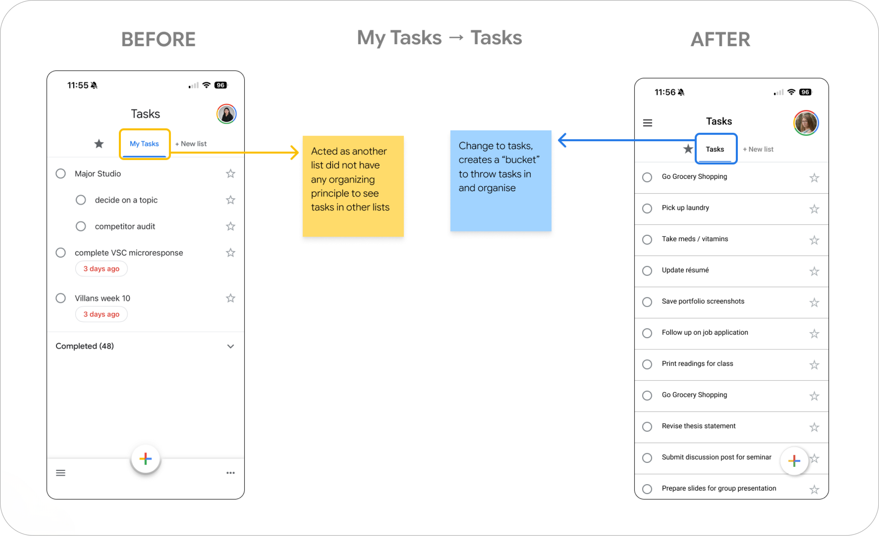Viewport: 879px width, 536px height.
Task: Mark Follow up on job application complete
Action: [647, 333]
